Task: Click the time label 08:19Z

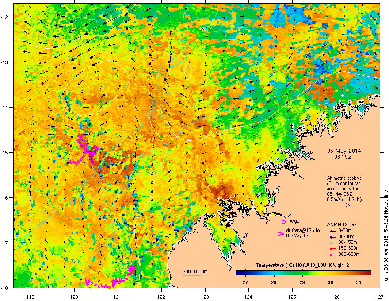Action: [x=343, y=157]
